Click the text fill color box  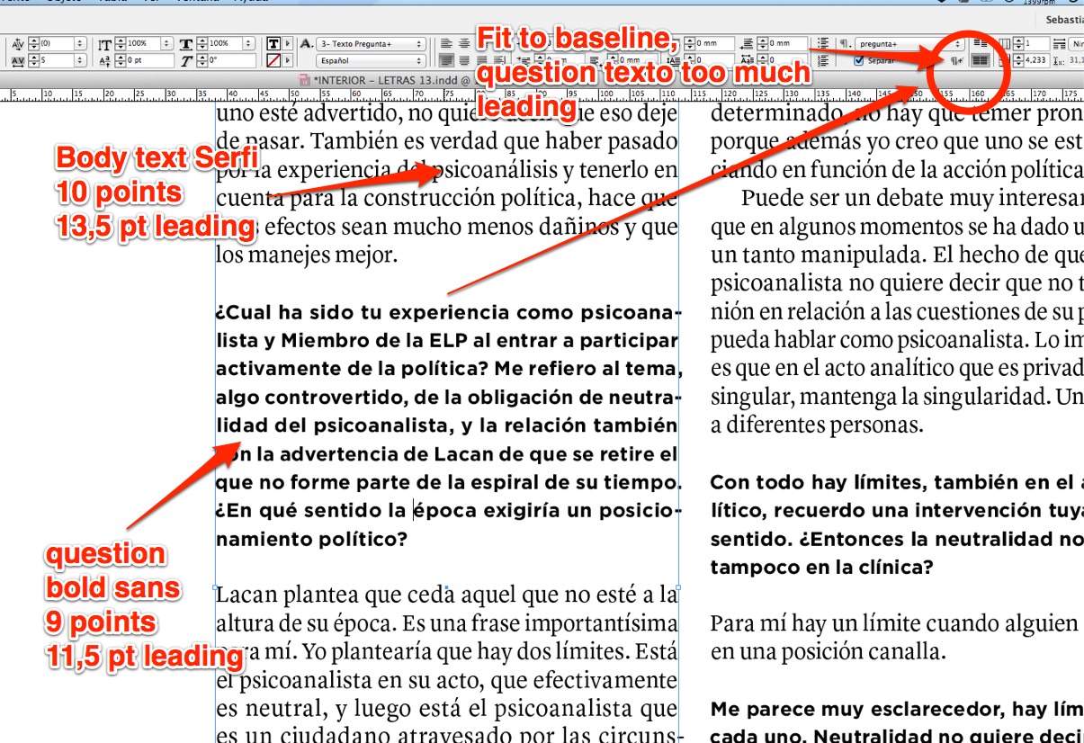tap(273, 44)
